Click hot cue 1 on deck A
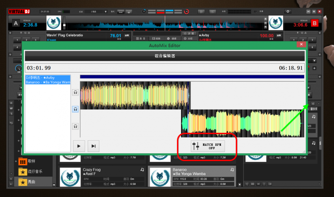This screenshot has width=334, height=197. (x=17, y=40)
